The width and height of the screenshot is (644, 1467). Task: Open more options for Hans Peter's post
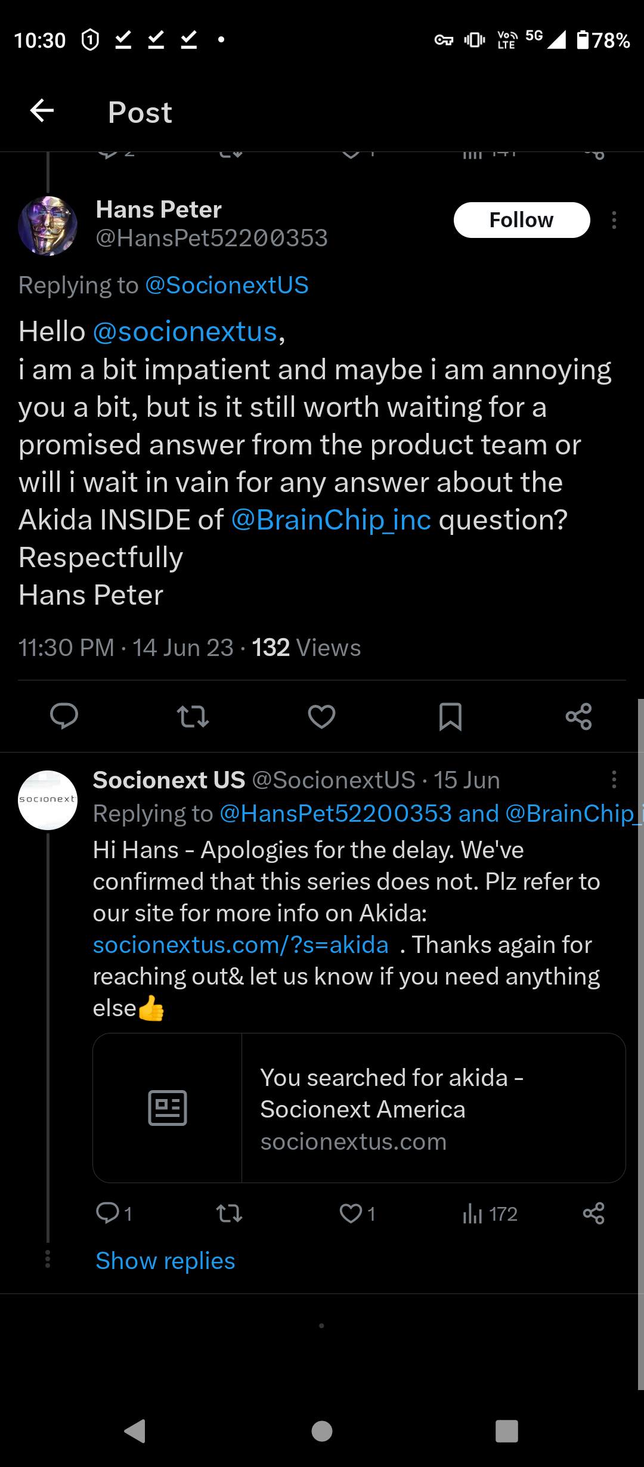(614, 220)
